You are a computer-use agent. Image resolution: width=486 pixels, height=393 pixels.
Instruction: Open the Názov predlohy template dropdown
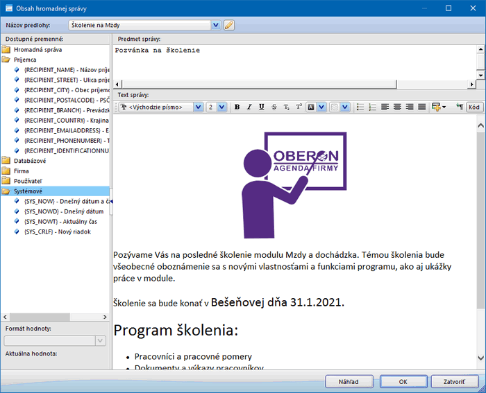tap(215, 25)
